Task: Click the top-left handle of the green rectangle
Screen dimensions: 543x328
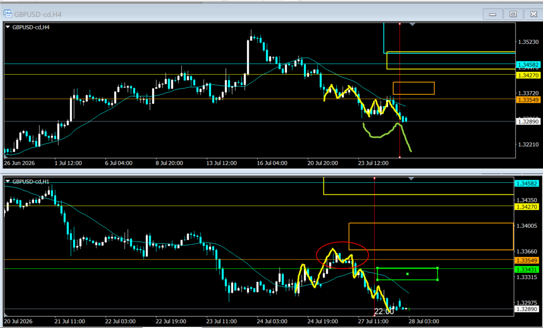Action: pos(377,268)
